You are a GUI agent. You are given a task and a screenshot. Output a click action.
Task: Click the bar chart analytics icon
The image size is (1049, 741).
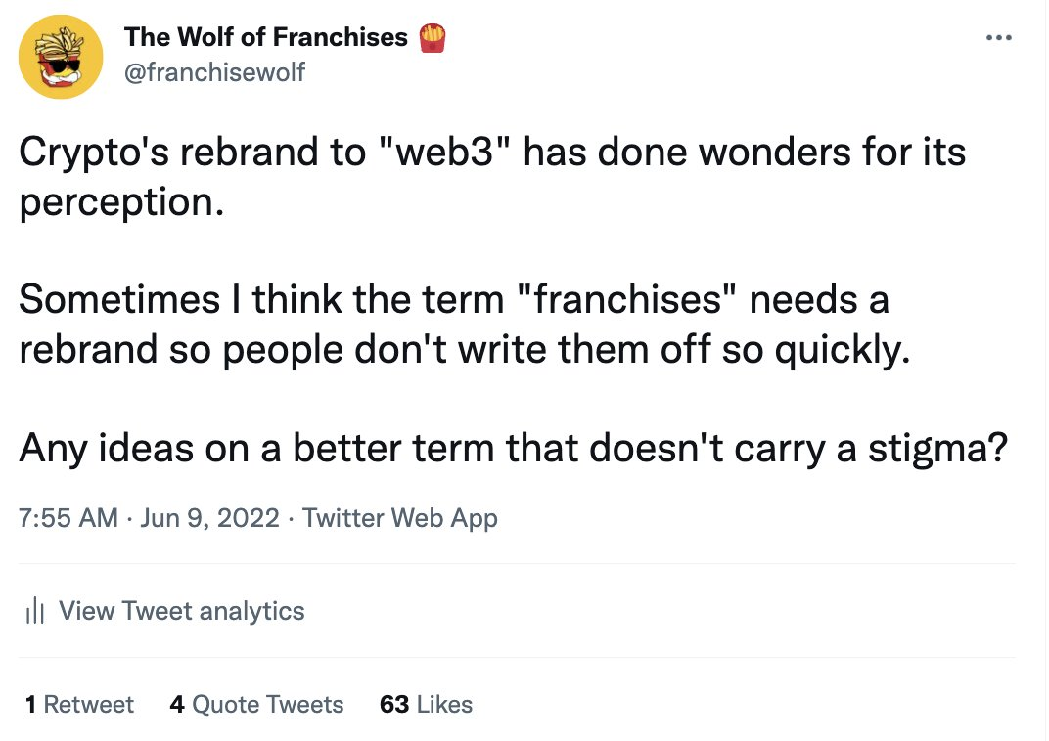pyautogui.click(x=34, y=611)
